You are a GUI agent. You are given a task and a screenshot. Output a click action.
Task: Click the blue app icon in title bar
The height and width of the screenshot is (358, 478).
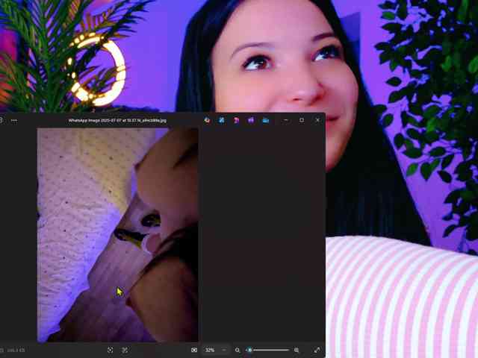tap(222, 121)
